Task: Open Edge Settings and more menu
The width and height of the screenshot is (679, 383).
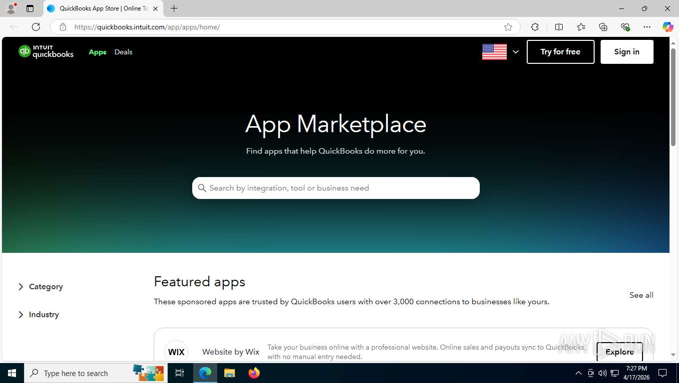Action: (x=647, y=27)
